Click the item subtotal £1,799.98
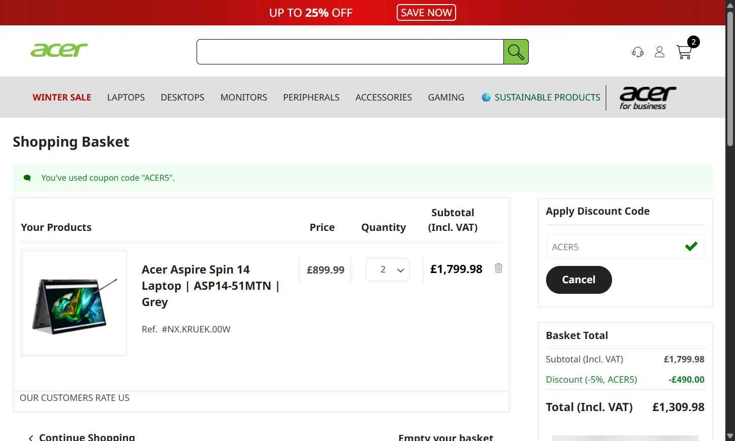Screen dimensions: 735x441 click(456, 269)
